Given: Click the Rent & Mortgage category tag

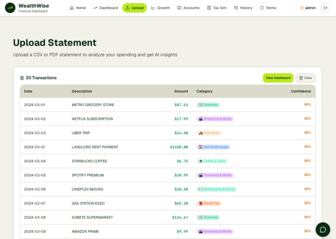Looking at the screenshot, I should [213, 147].
